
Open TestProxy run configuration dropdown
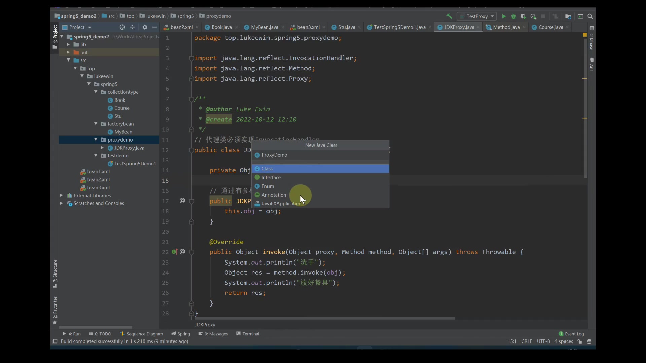point(477,16)
